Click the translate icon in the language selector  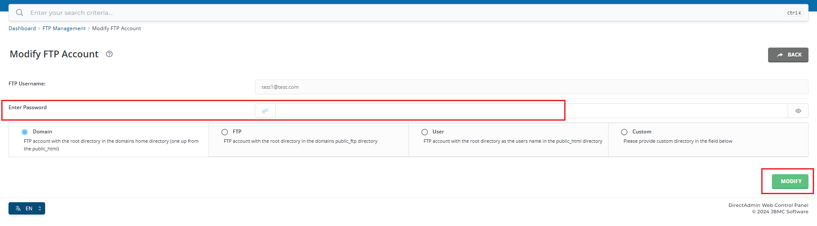click(x=18, y=209)
